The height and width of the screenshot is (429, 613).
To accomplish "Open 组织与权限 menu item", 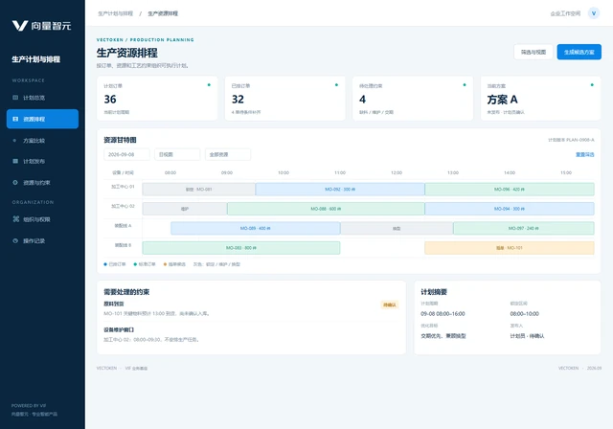I will point(42,219).
